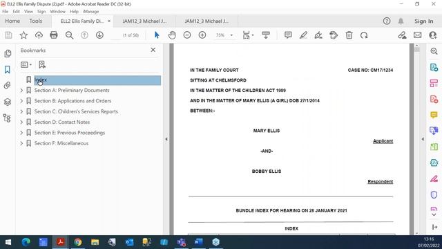Image resolution: width=442 pixels, height=249 pixels.
Task: Open the Sign menu
Action: [41, 12]
